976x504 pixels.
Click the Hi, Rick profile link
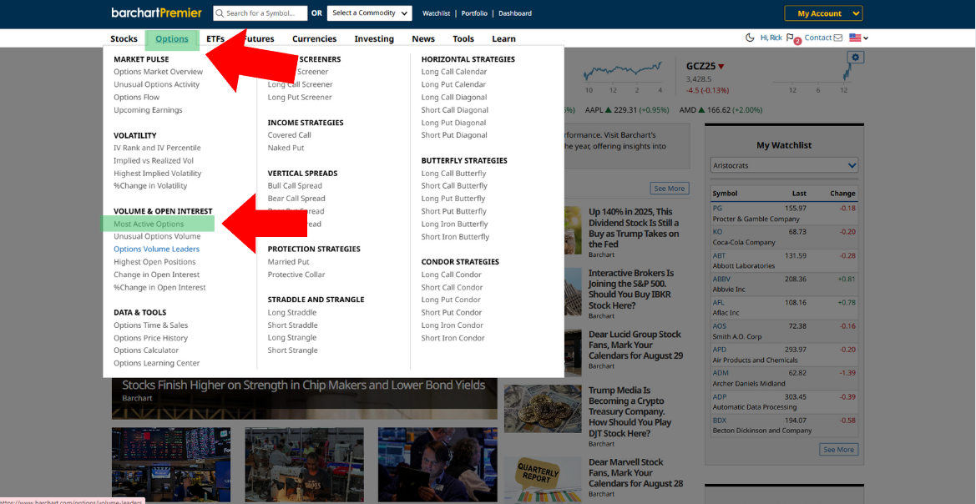(x=771, y=38)
